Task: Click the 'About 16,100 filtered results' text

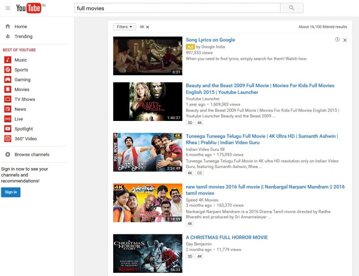Action: point(323,27)
